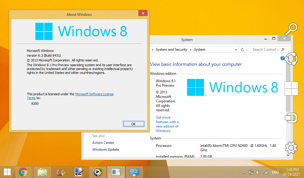
Task: Click the breadcrumb arrow before System
Action: 191,50
